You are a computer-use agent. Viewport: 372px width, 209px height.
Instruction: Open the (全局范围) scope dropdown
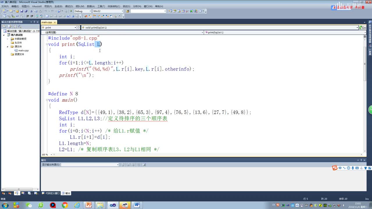(x=122, y=33)
